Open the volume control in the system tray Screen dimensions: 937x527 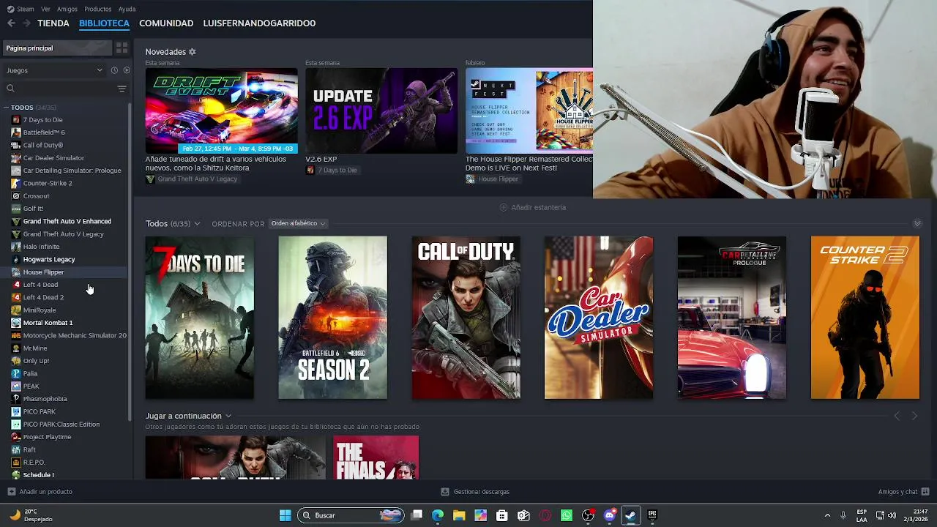tap(892, 515)
